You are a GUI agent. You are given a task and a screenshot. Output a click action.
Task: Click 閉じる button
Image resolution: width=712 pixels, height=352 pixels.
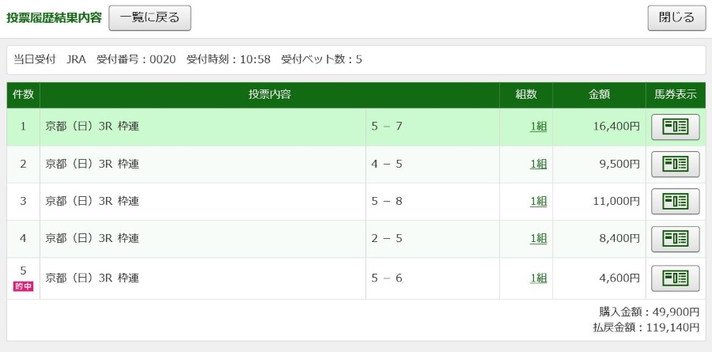(676, 18)
